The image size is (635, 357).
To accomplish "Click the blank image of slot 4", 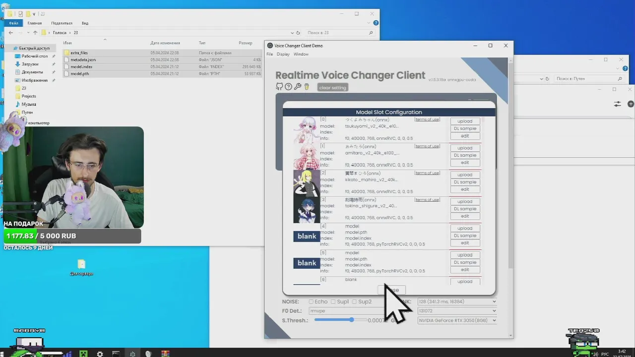I will coord(307,237).
